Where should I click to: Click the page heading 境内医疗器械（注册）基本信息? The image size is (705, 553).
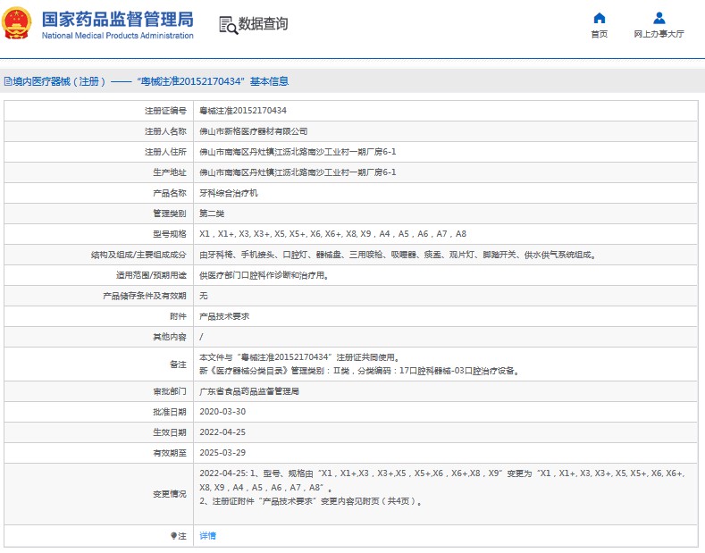pos(151,81)
